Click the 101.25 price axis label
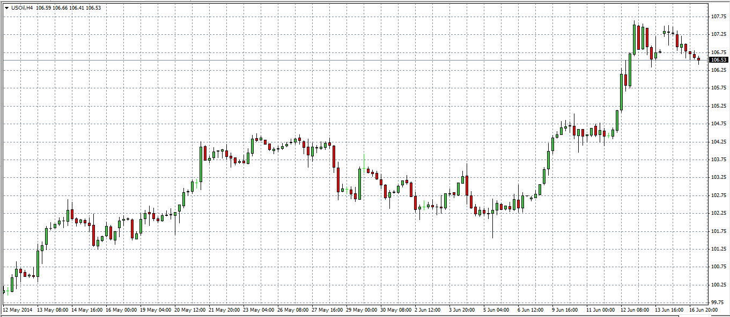The width and height of the screenshot is (730, 317). [719, 249]
